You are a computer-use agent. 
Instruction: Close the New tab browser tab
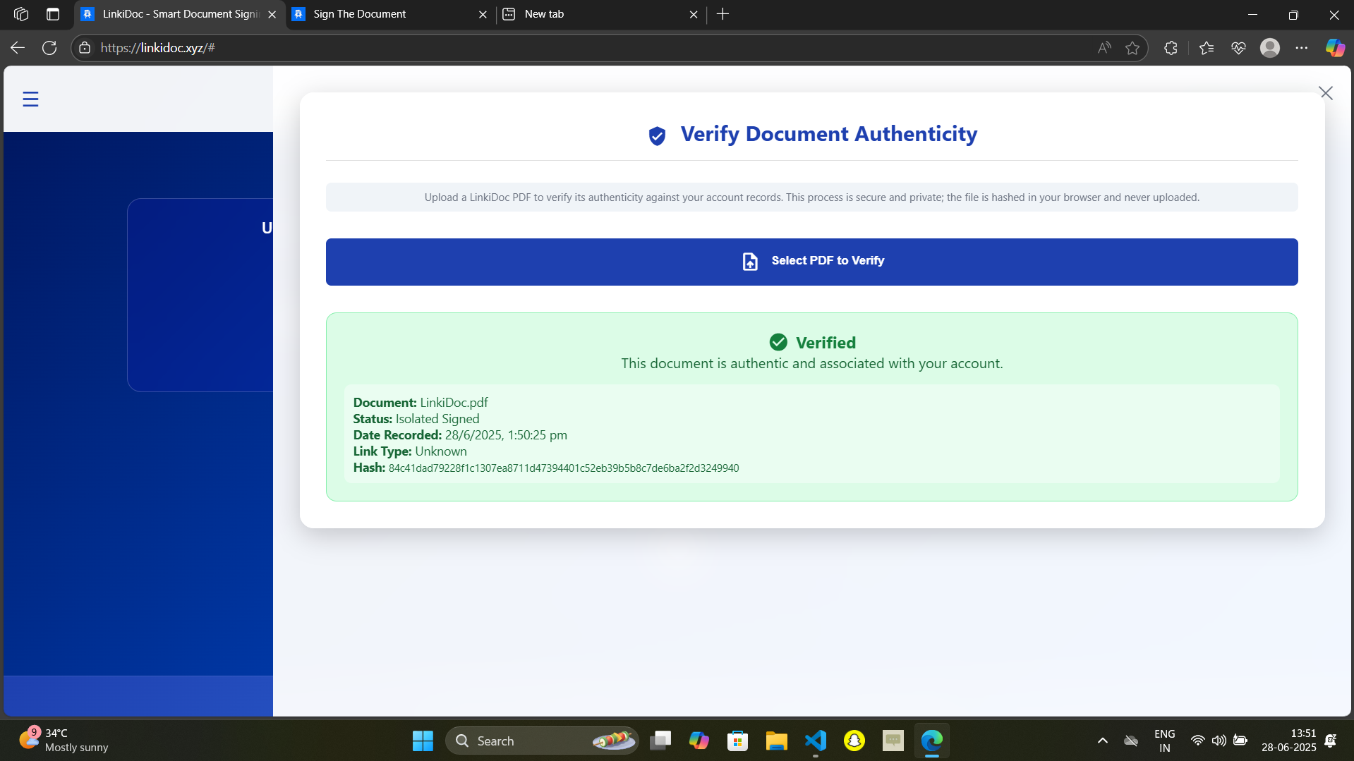click(694, 14)
